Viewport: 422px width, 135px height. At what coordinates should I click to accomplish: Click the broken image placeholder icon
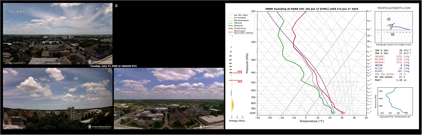116,5
